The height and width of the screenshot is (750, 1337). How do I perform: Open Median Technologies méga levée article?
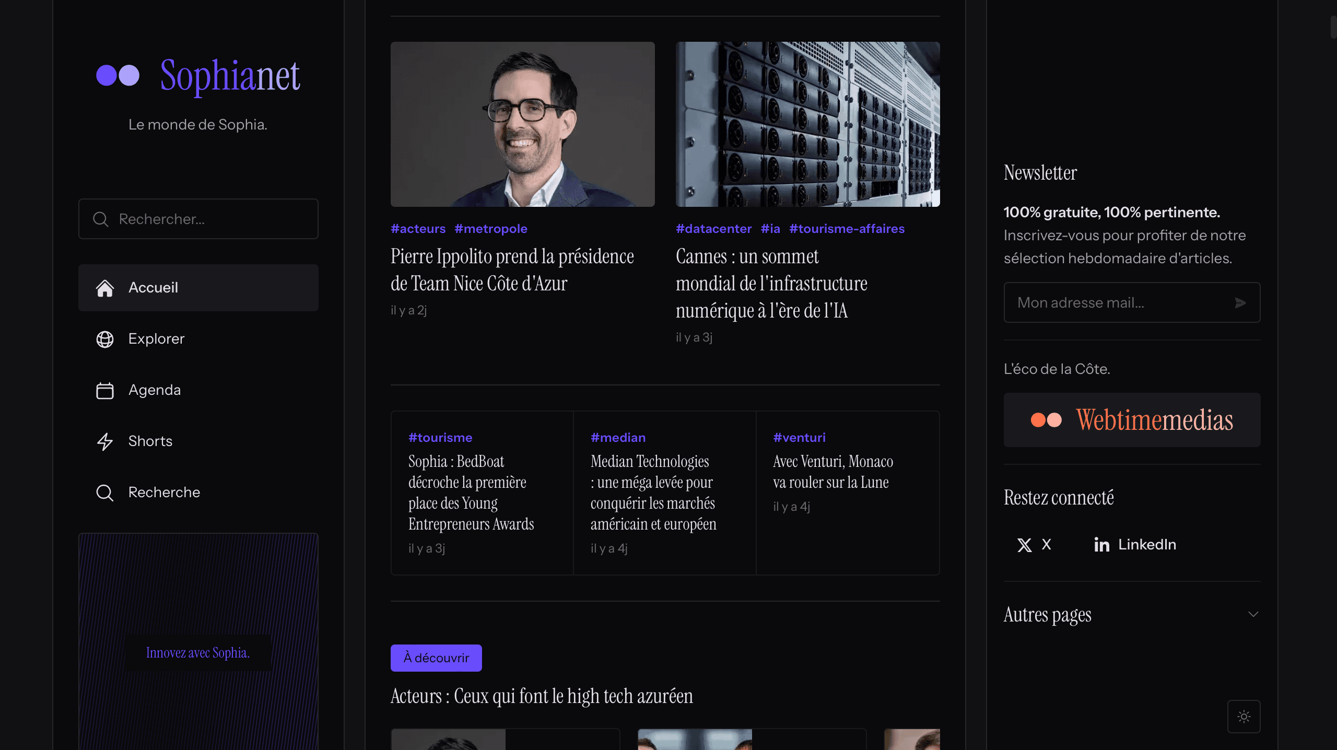653,493
